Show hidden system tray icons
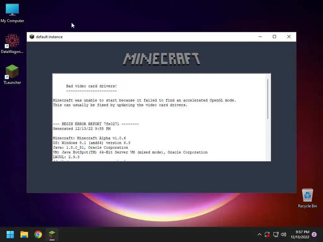The image size is (323, 242). (x=260, y=234)
